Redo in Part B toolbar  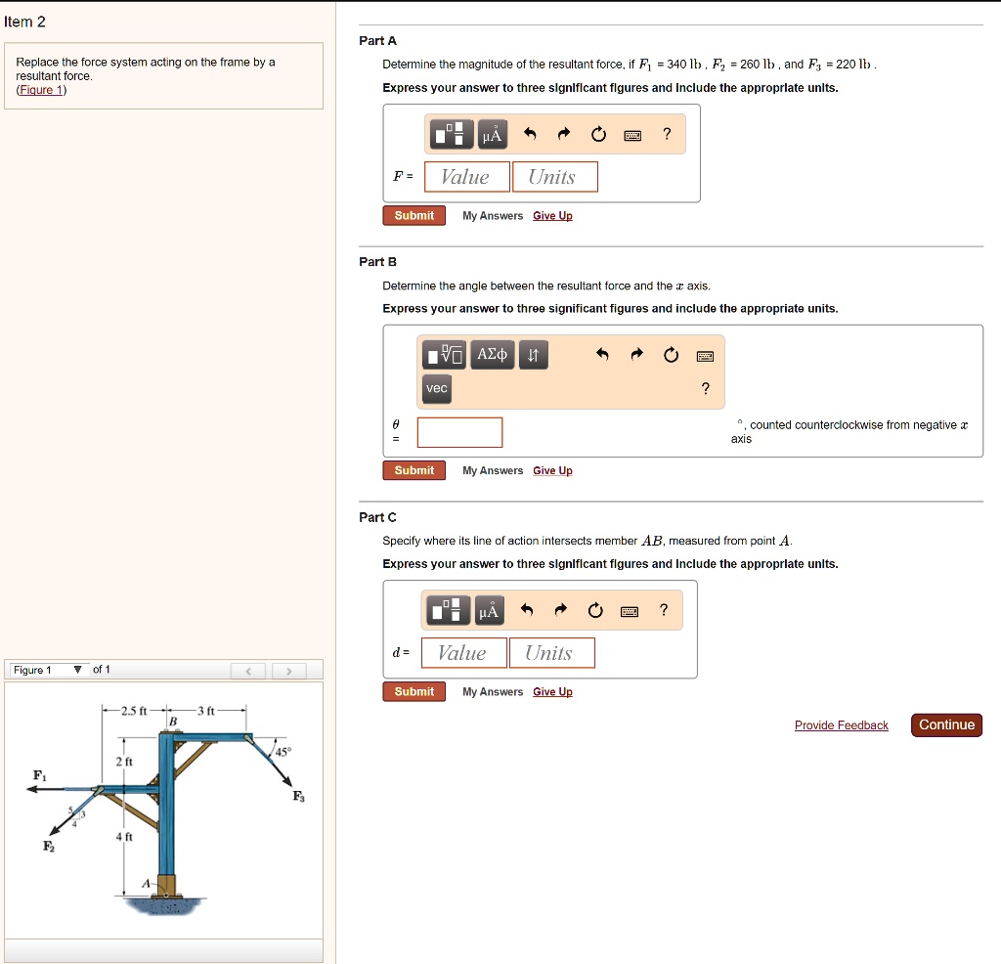point(636,354)
